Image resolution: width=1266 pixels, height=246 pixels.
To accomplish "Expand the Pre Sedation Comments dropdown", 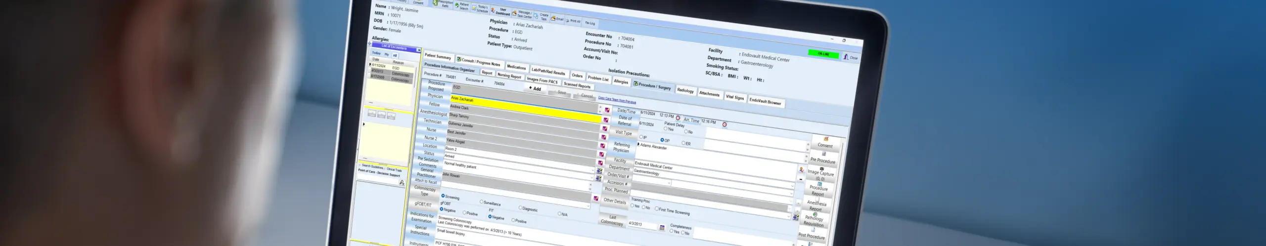I will pos(593,170).
